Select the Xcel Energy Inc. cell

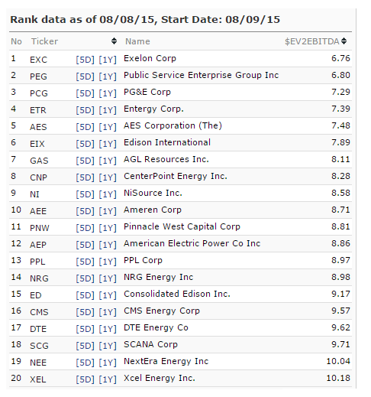click(x=160, y=378)
